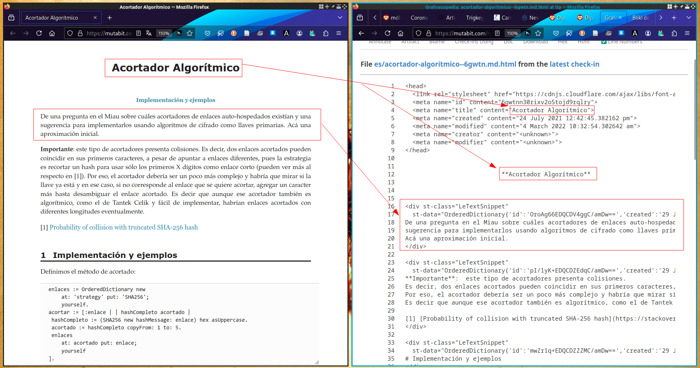Viewport: 700px width, 368px height.
Task: Go to the home page in the left window
Action: coord(52,33)
